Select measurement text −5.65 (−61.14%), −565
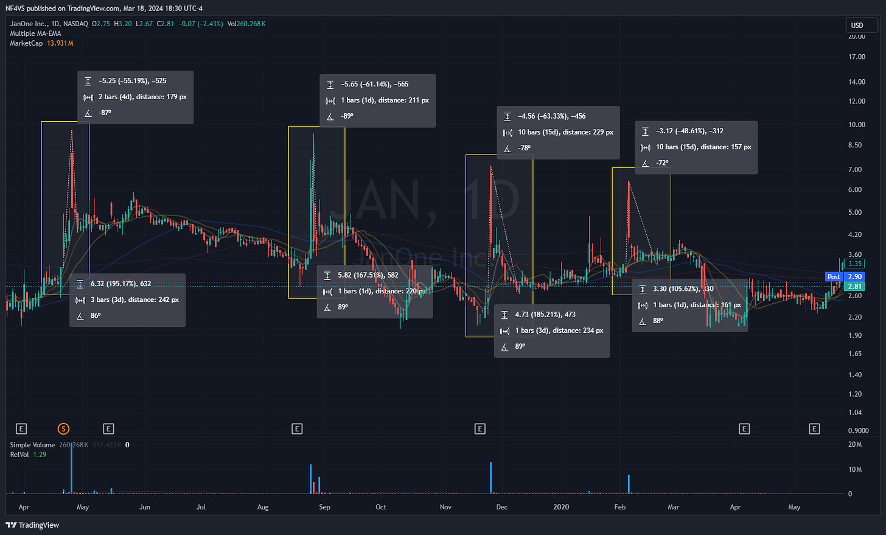Screen dimensions: 886x535 375,84
